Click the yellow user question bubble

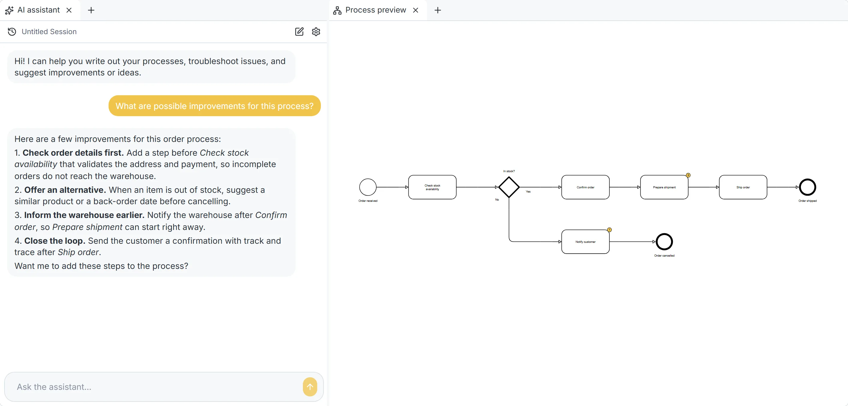click(x=215, y=106)
